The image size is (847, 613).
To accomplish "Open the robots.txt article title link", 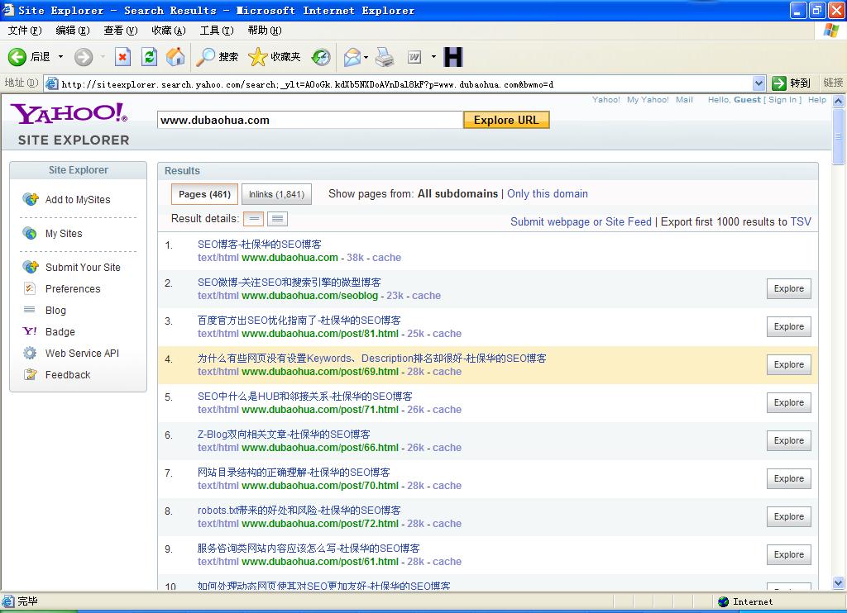I will 299,511.
